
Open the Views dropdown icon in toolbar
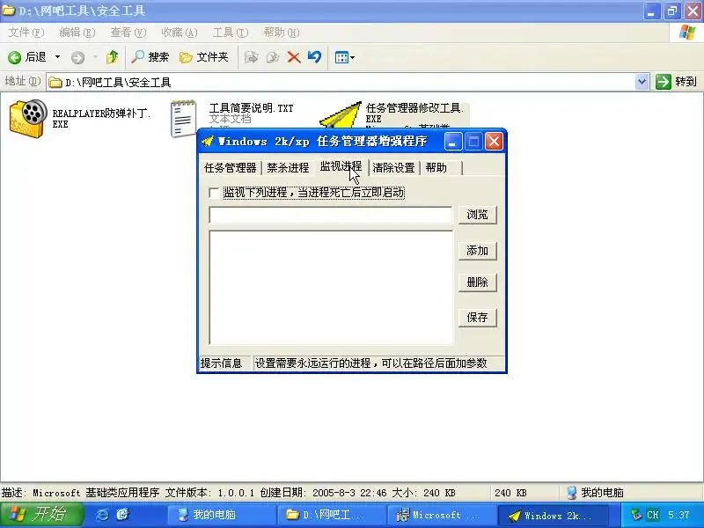pyautogui.click(x=344, y=57)
